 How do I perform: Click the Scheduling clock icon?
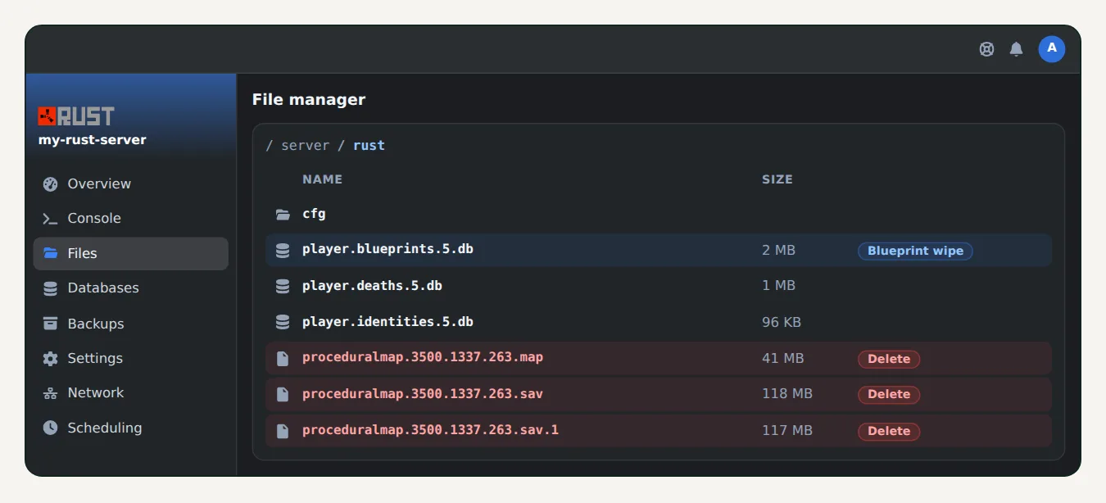[x=51, y=428]
